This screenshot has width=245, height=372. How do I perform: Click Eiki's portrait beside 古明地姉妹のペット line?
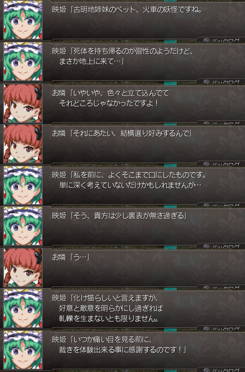23,20
